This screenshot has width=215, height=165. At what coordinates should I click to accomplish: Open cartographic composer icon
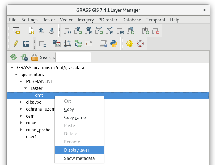coord(89,44)
